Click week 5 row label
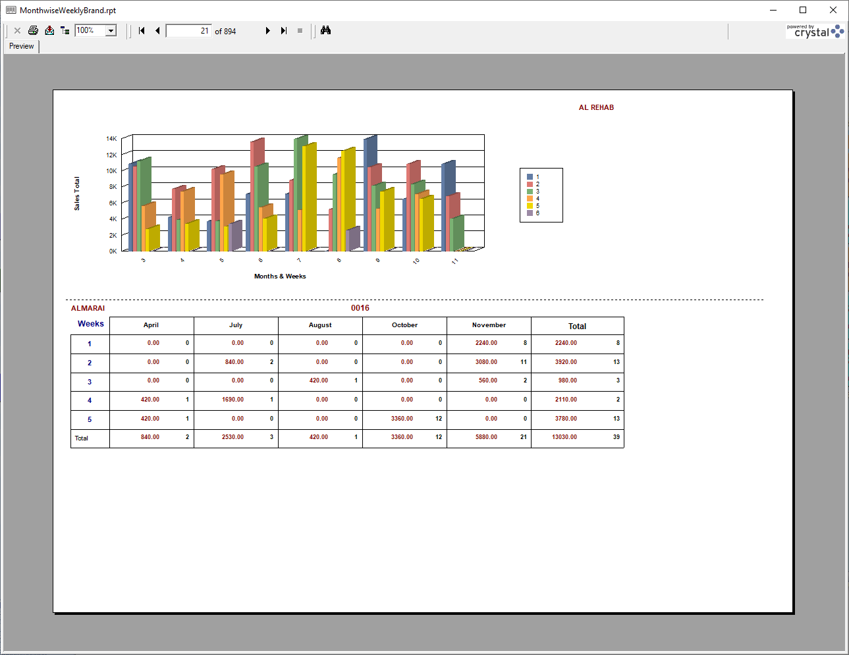This screenshot has height=655, width=849. [90, 419]
